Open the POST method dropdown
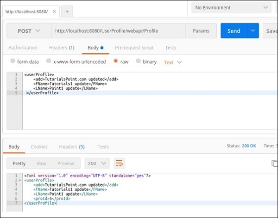 click(29, 31)
